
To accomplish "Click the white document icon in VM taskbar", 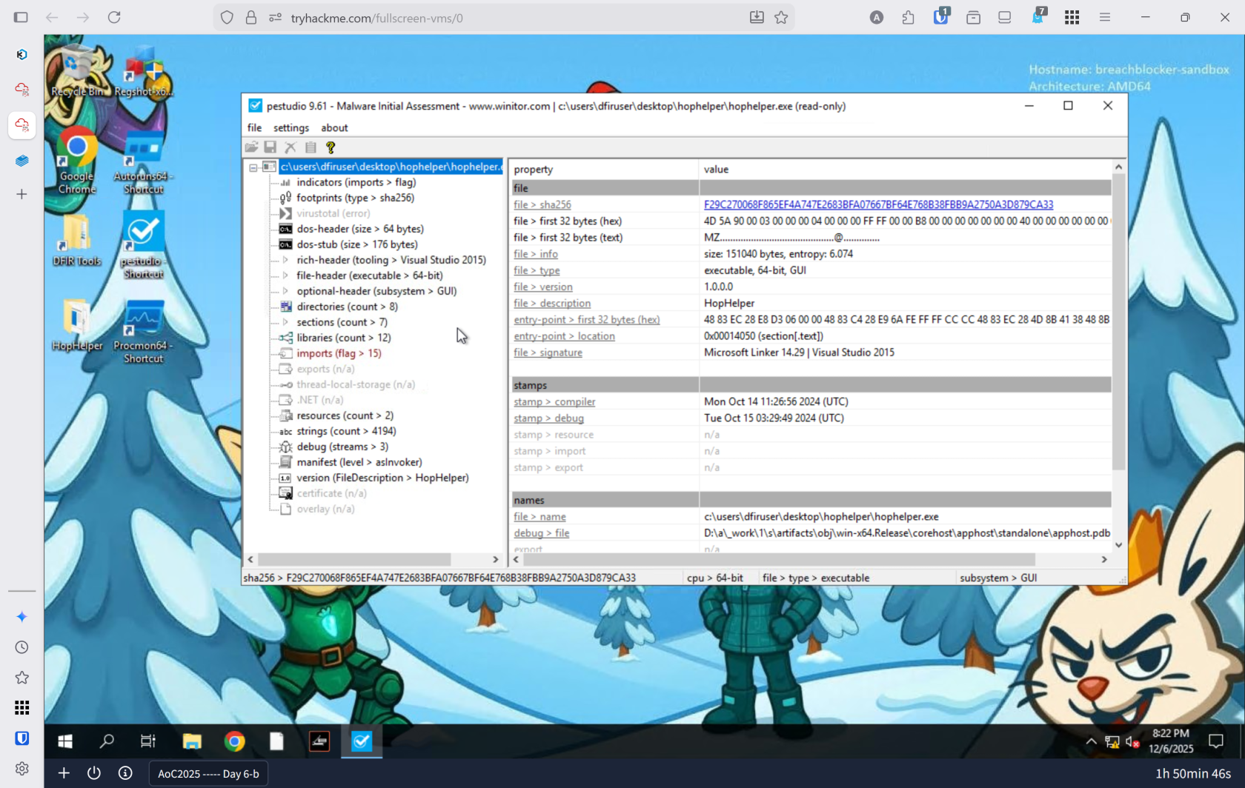I will coord(276,741).
